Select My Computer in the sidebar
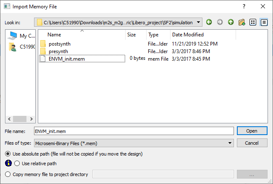273x184 pixels. pyautogui.click(x=20, y=36)
